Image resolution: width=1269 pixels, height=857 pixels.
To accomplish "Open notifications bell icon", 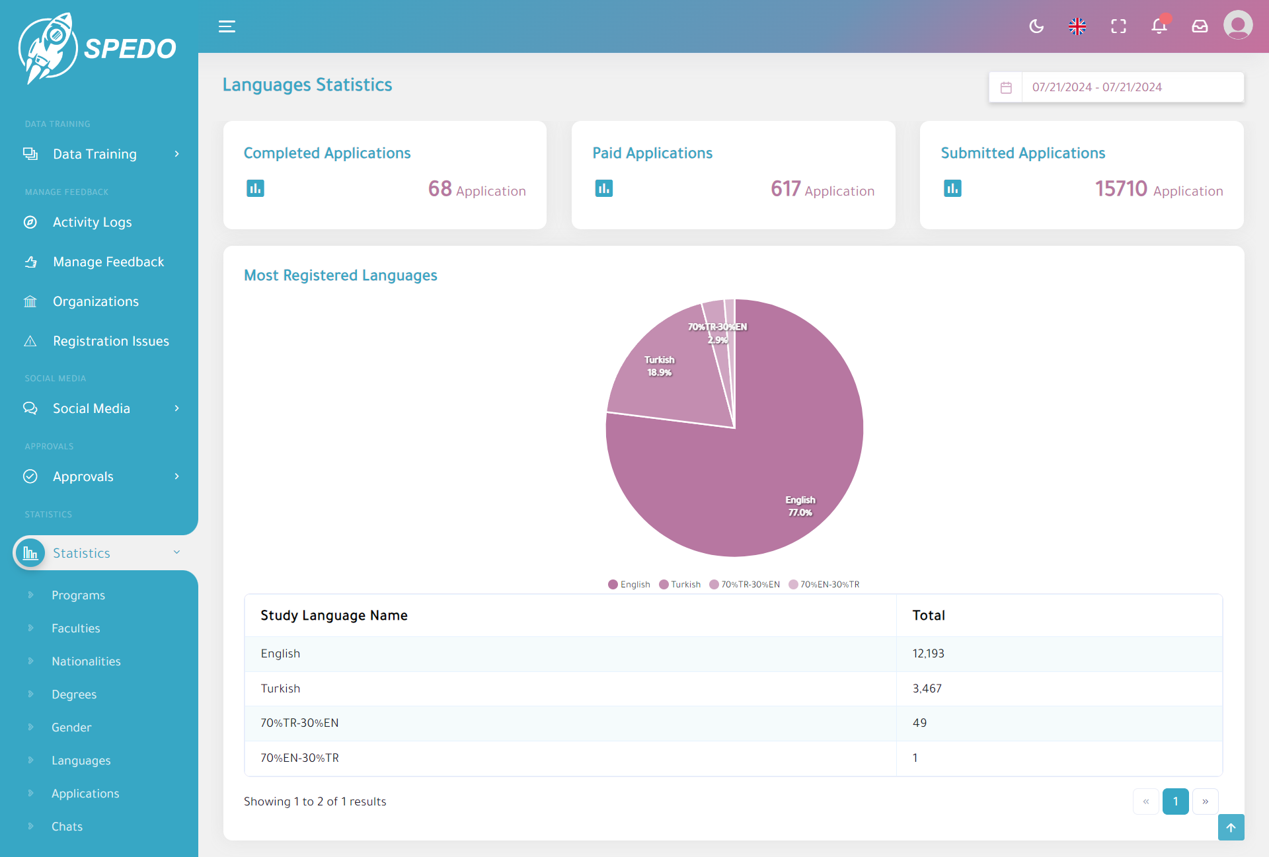I will [1159, 26].
